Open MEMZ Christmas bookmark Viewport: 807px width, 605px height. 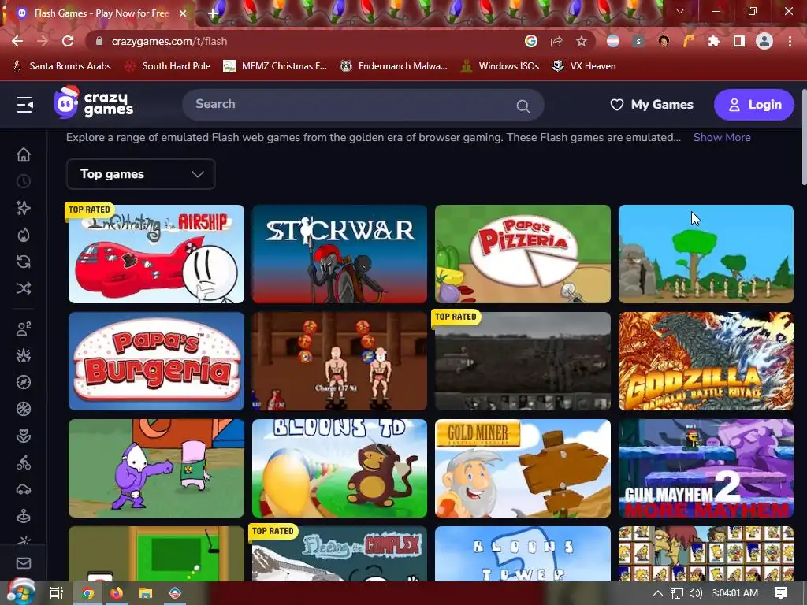tap(275, 66)
